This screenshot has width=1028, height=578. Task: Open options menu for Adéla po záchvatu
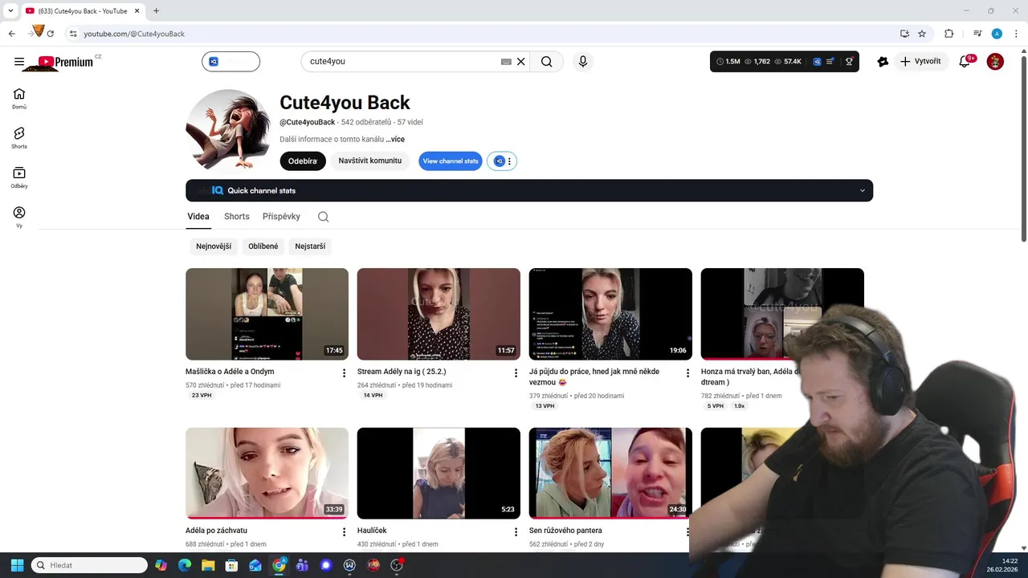(344, 532)
